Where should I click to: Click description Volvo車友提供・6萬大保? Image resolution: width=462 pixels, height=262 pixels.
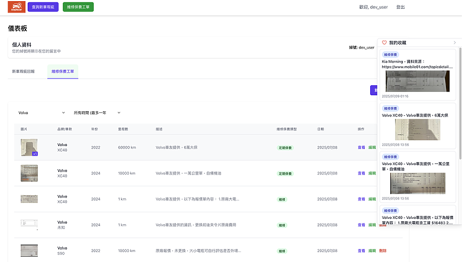coord(177,148)
